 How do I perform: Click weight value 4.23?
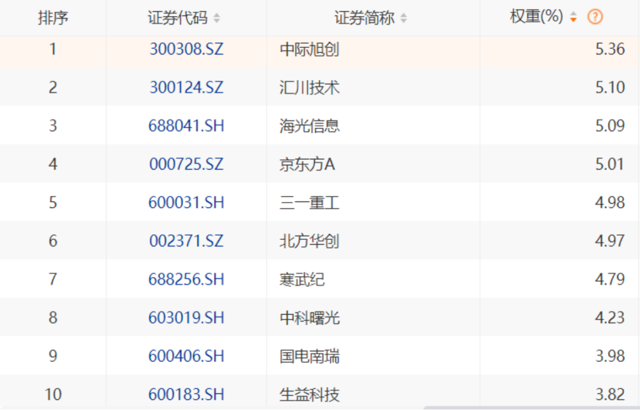click(x=610, y=318)
